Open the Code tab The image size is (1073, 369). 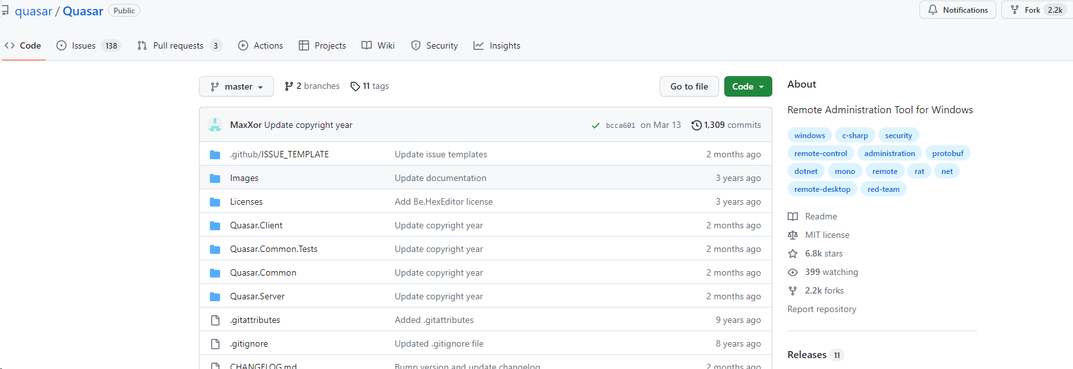(x=23, y=45)
